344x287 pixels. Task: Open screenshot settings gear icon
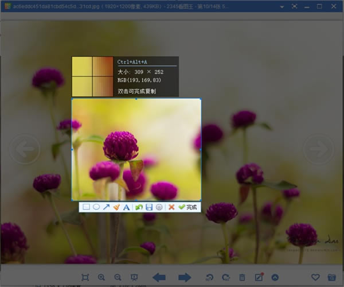(159, 207)
